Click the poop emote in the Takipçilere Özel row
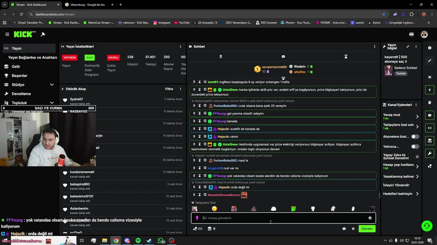 253,209
